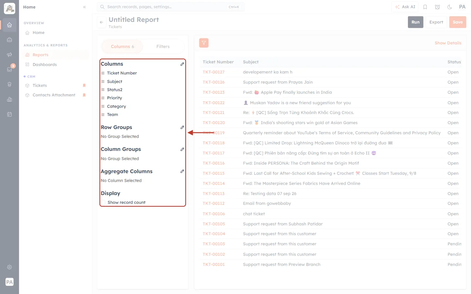Open the PA user avatar at top right
The height and width of the screenshot is (294, 471).
pos(462,7)
